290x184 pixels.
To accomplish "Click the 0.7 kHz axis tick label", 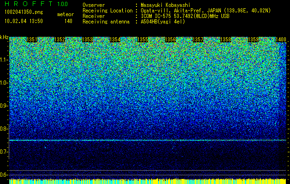I will tap(3, 152).
